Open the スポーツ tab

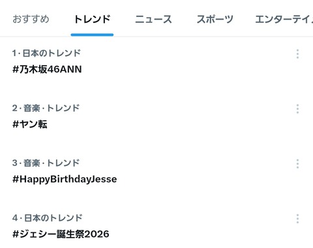(215, 19)
